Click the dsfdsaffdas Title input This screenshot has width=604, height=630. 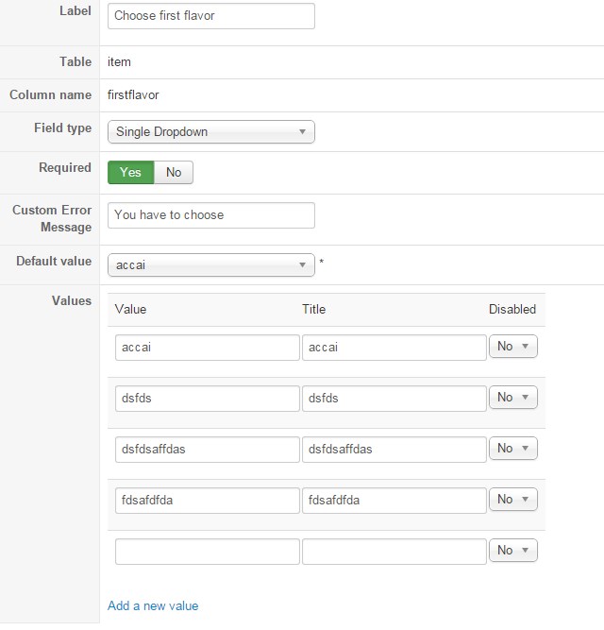tap(394, 450)
